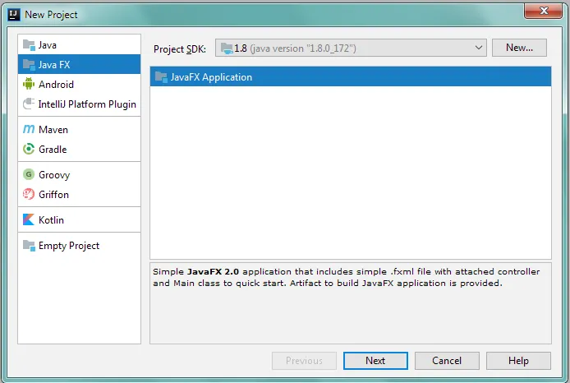Screen dimensions: 570x383
Task: Pick the Kotlin label in list
Action: pos(51,220)
